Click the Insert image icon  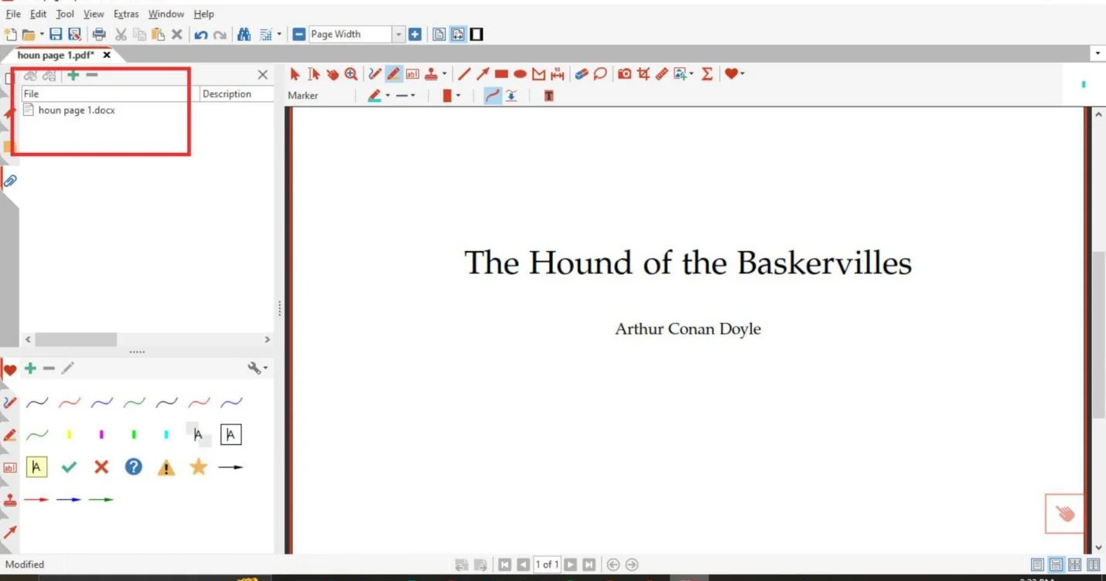(680, 74)
